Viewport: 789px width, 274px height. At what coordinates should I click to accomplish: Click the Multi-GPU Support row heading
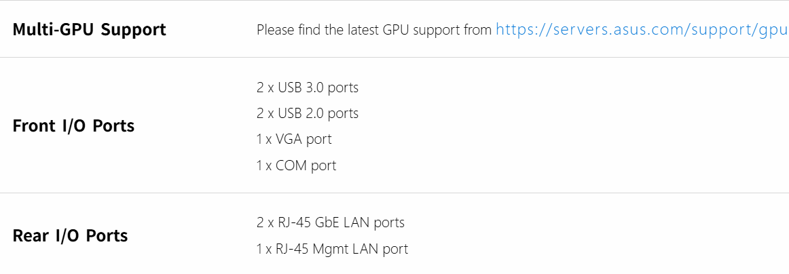tap(89, 30)
